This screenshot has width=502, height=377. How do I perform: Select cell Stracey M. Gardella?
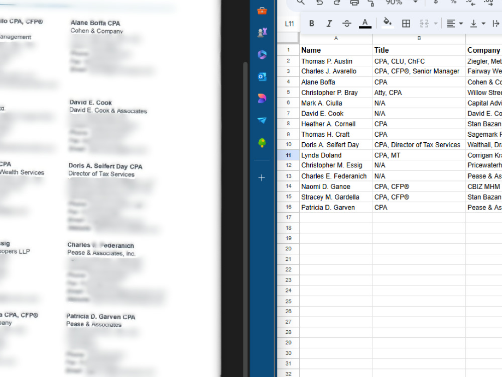click(x=336, y=197)
